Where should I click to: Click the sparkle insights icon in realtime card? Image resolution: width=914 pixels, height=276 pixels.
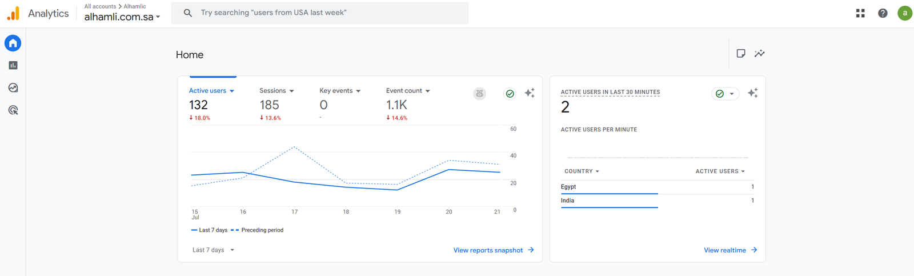click(752, 93)
